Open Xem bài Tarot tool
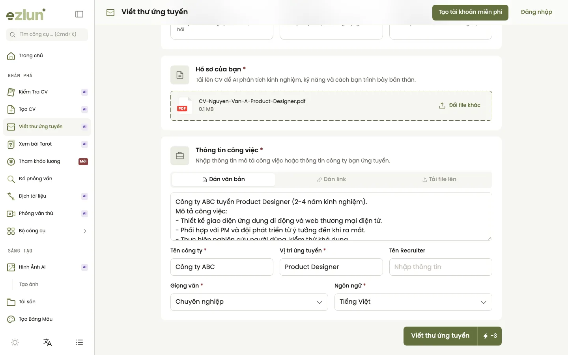 pos(47,144)
